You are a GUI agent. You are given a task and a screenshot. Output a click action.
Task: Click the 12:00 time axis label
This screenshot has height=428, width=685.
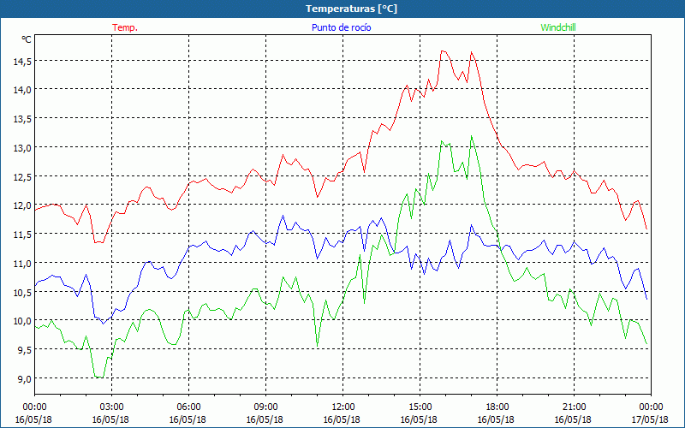[343, 407]
